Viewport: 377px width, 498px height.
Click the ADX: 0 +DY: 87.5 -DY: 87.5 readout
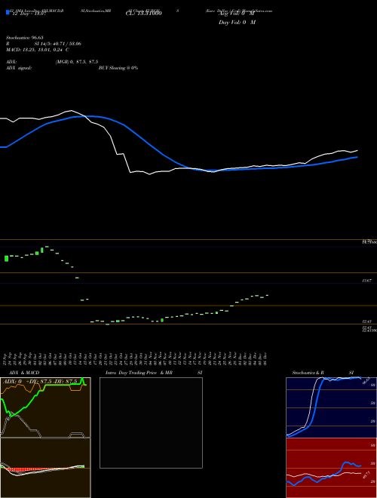pos(40,381)
